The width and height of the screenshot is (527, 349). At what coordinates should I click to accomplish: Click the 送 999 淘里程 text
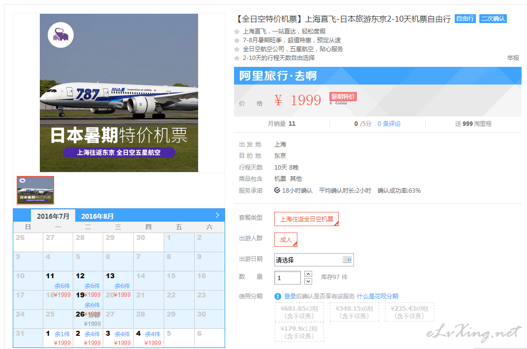(473, 123)
